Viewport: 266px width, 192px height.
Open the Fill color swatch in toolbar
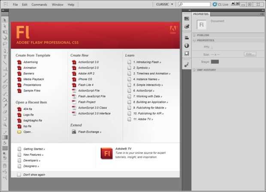pos(5,148)
